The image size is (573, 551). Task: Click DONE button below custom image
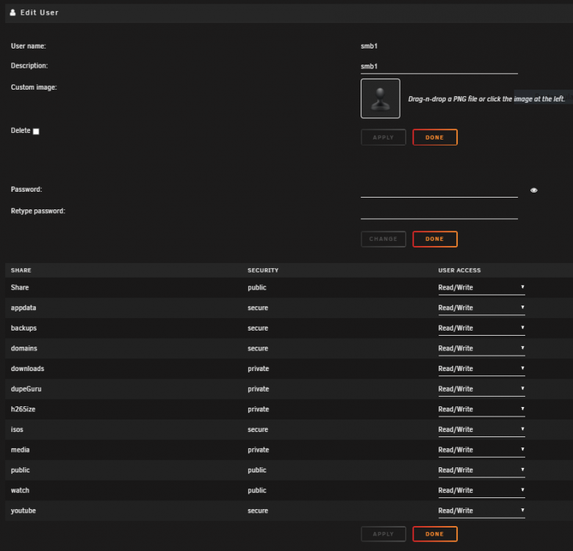(x=435, y=137)
